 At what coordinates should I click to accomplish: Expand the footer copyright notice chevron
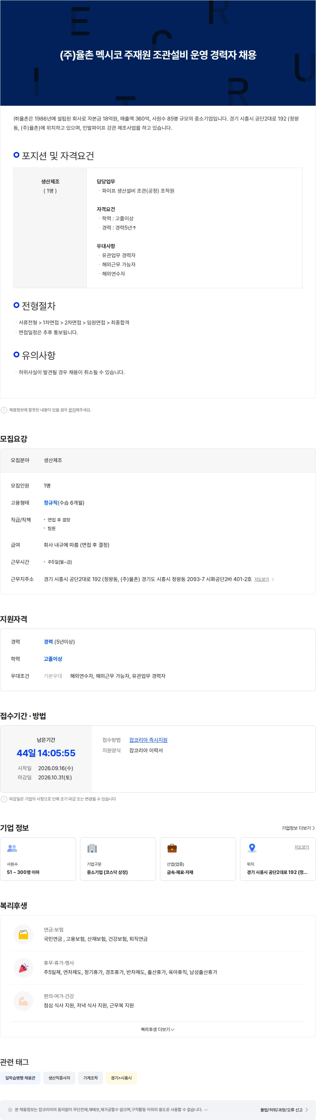[206, 1109]
